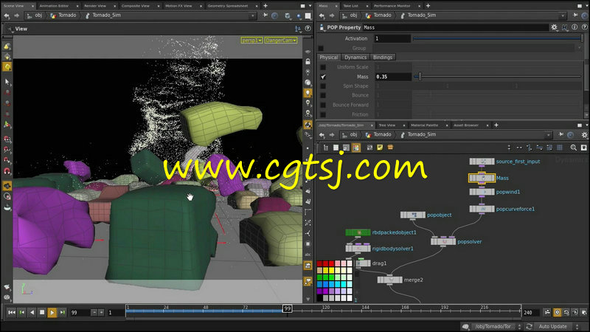This screenshot has width=590, height=332.
Task: Click back arrow in parameter pane path bar
Action: (322, 15)
